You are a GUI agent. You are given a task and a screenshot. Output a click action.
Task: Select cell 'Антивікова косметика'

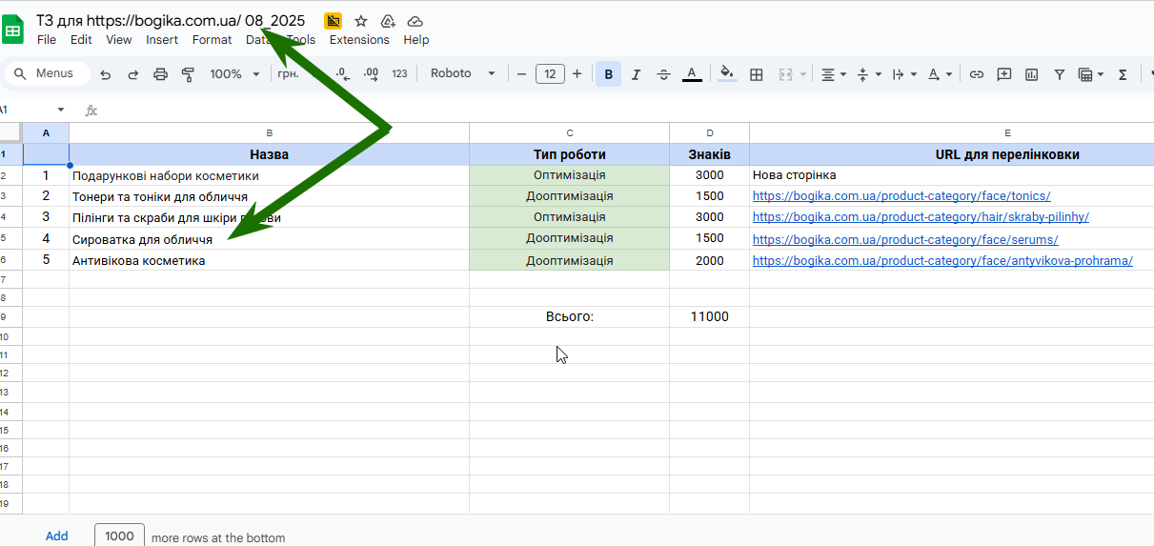[269, 260]
